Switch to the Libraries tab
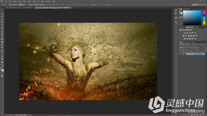The image size is (207, 116). (182, 27)
